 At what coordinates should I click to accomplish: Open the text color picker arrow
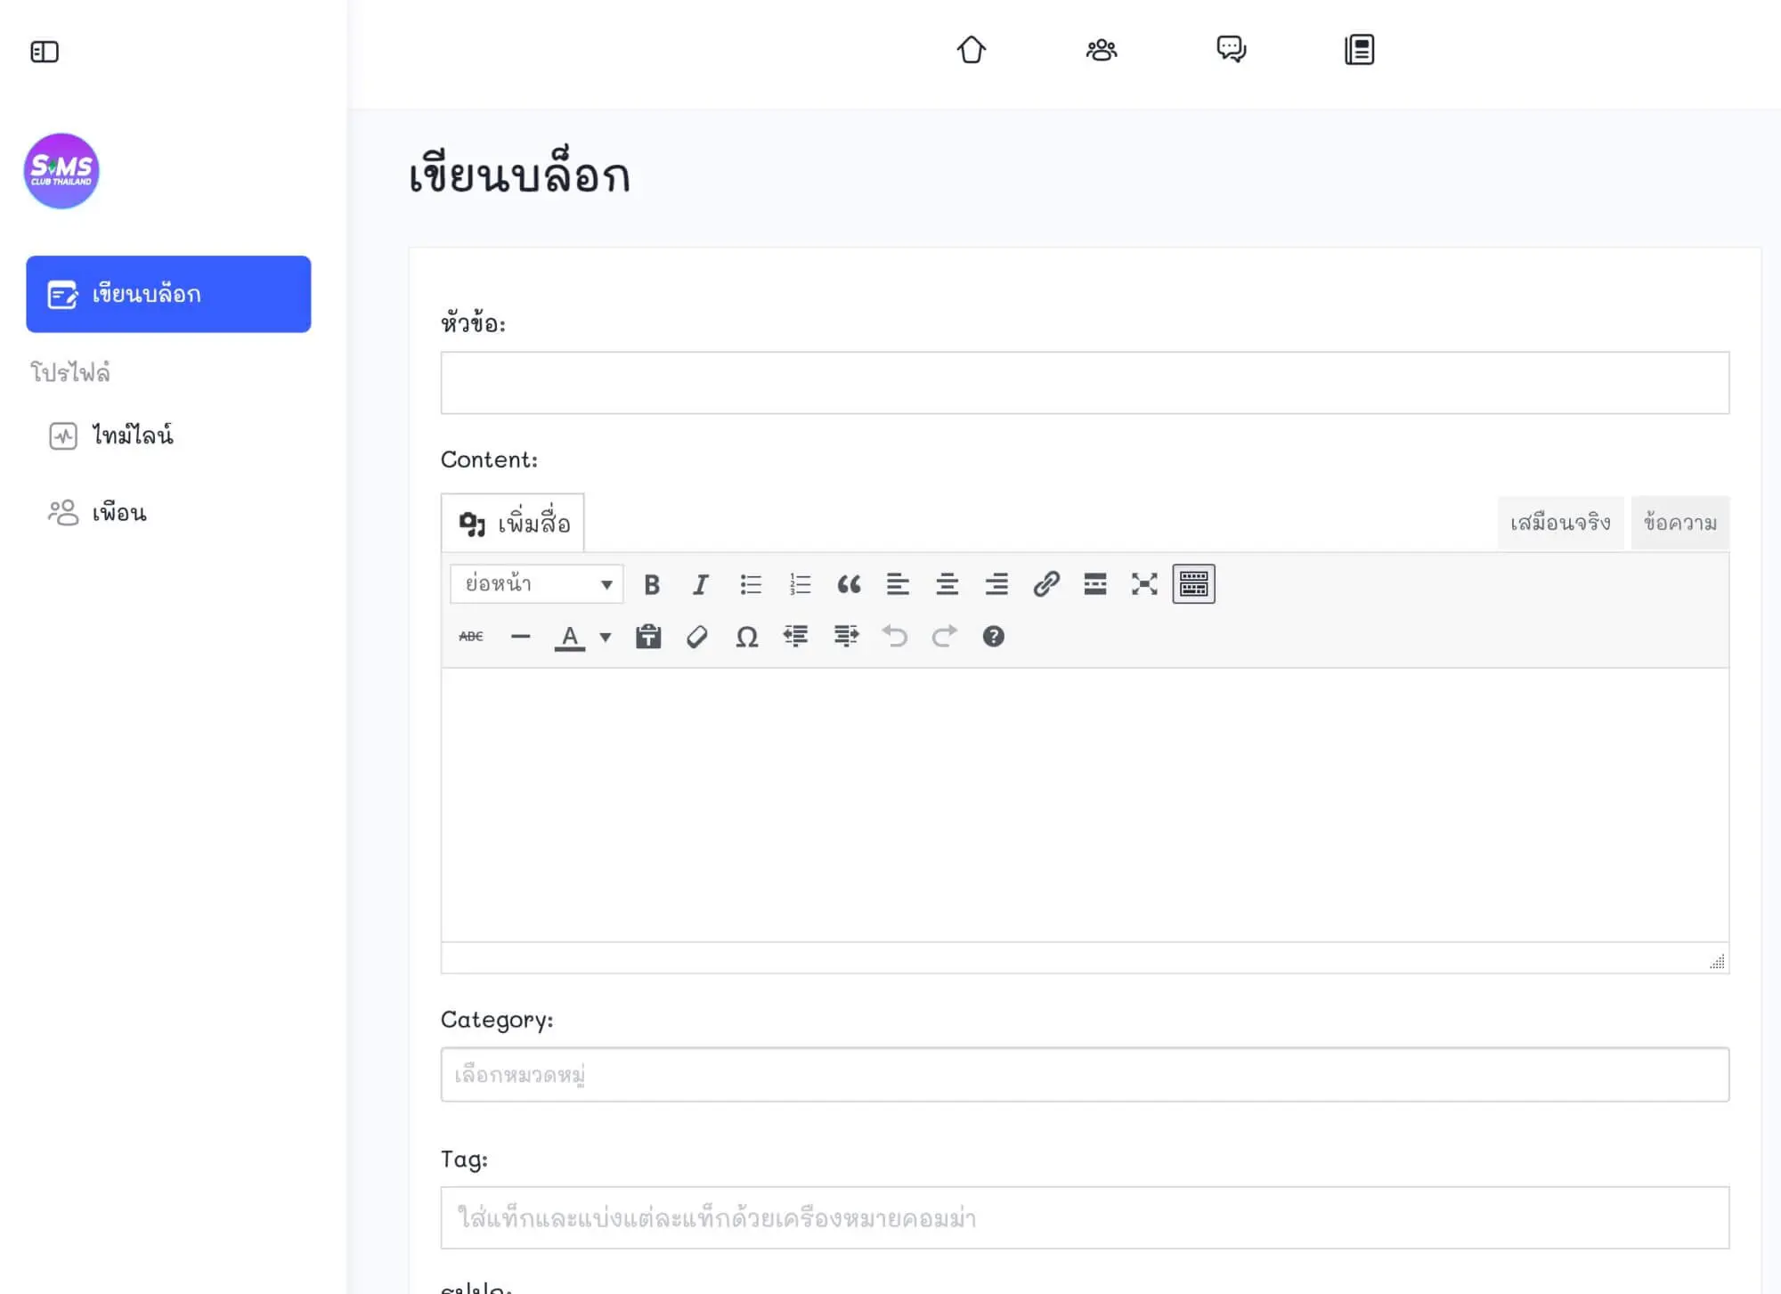(x=606, y=637)
